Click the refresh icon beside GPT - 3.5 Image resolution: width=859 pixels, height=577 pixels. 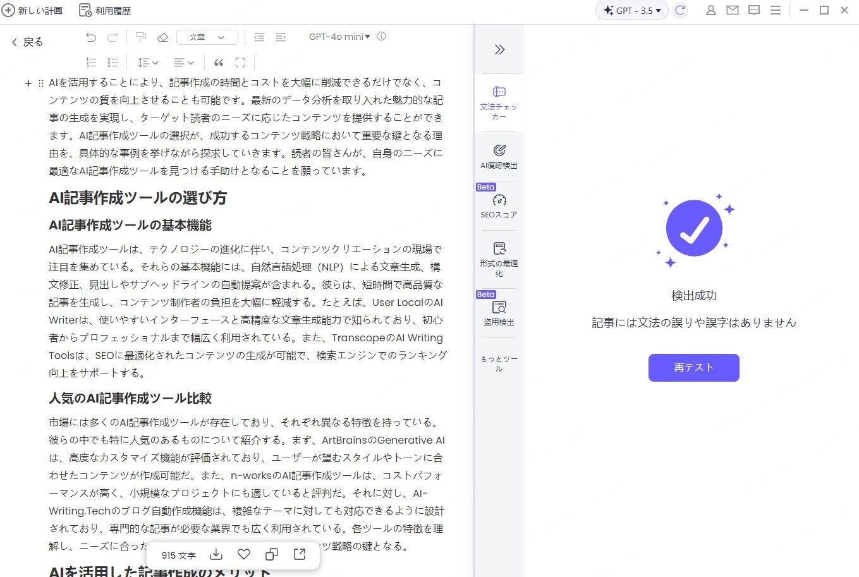680,11
